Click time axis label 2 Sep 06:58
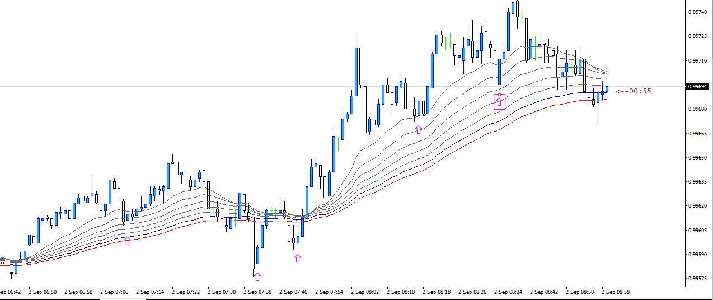The width and height of the screenshot is (713, 300). click(x=78, y=292)
